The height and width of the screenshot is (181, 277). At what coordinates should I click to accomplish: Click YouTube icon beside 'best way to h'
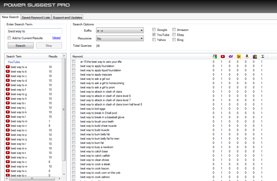8,99
